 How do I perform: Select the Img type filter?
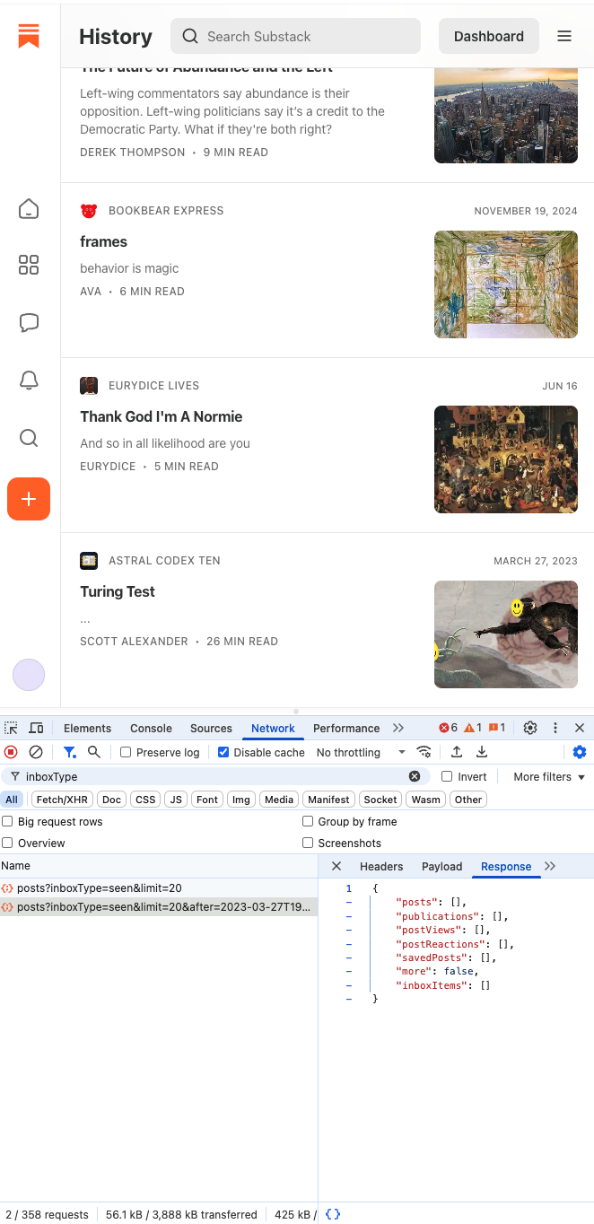[x=240, y=799]
